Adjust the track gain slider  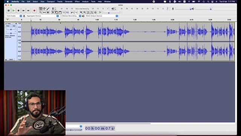[x=11, y=29]
